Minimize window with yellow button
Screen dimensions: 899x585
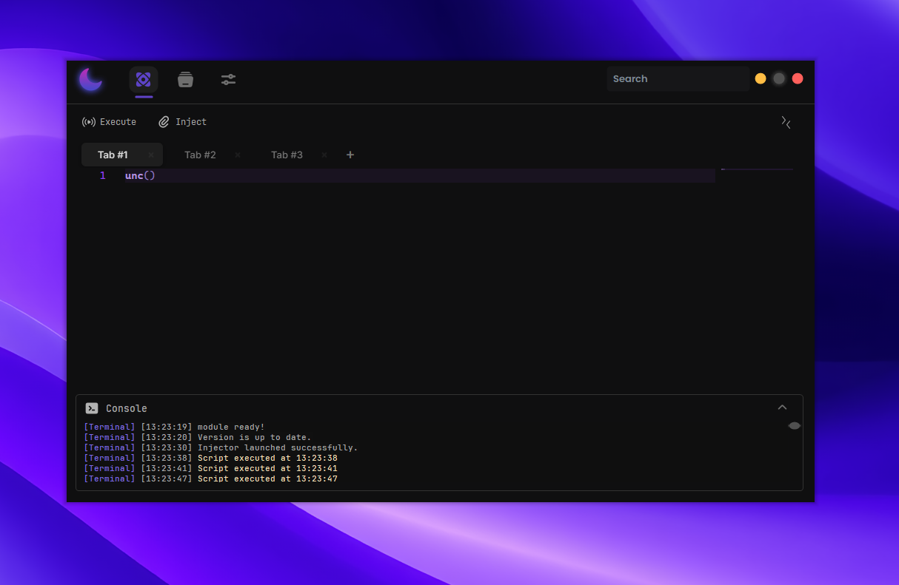[x=761, y=78]
